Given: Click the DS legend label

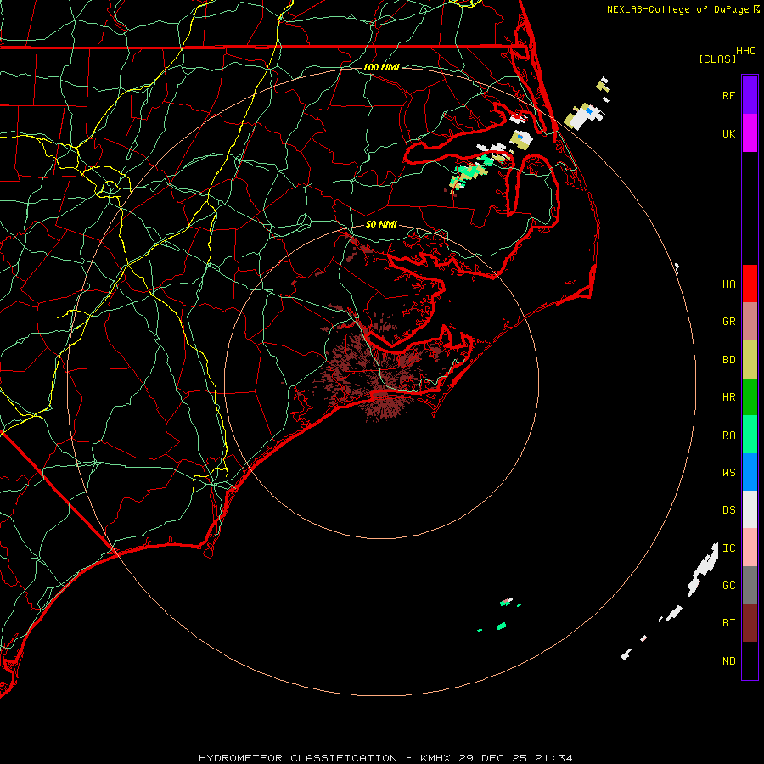Looking at the screenshot, I should pos(728,510).
